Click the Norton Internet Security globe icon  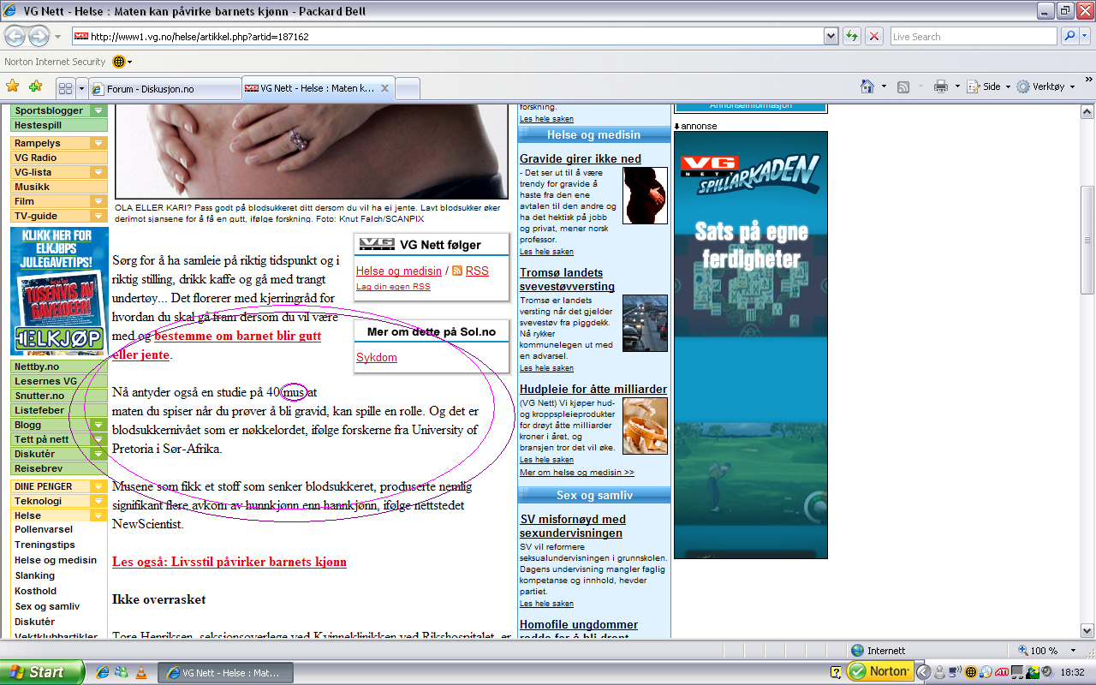pos(119,62)
